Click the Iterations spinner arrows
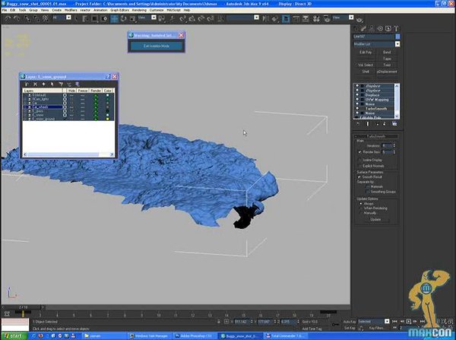 click(x=394, y=145)
